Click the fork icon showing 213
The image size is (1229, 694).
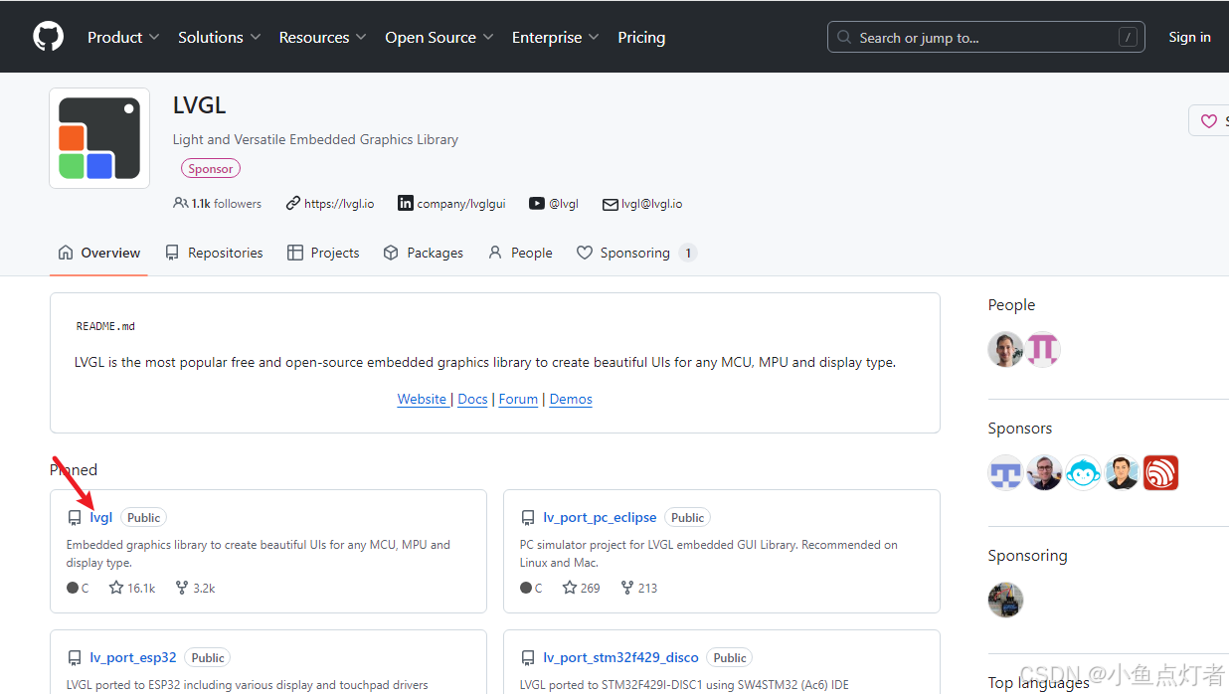point(627,588)
